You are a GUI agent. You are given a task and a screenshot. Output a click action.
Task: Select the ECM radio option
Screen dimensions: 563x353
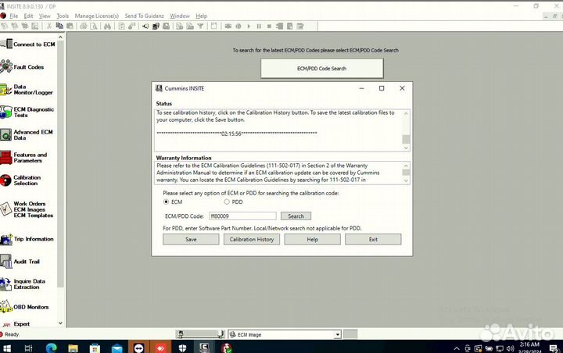point(166,202)
